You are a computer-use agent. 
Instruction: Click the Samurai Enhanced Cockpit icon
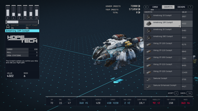point(148,86)
